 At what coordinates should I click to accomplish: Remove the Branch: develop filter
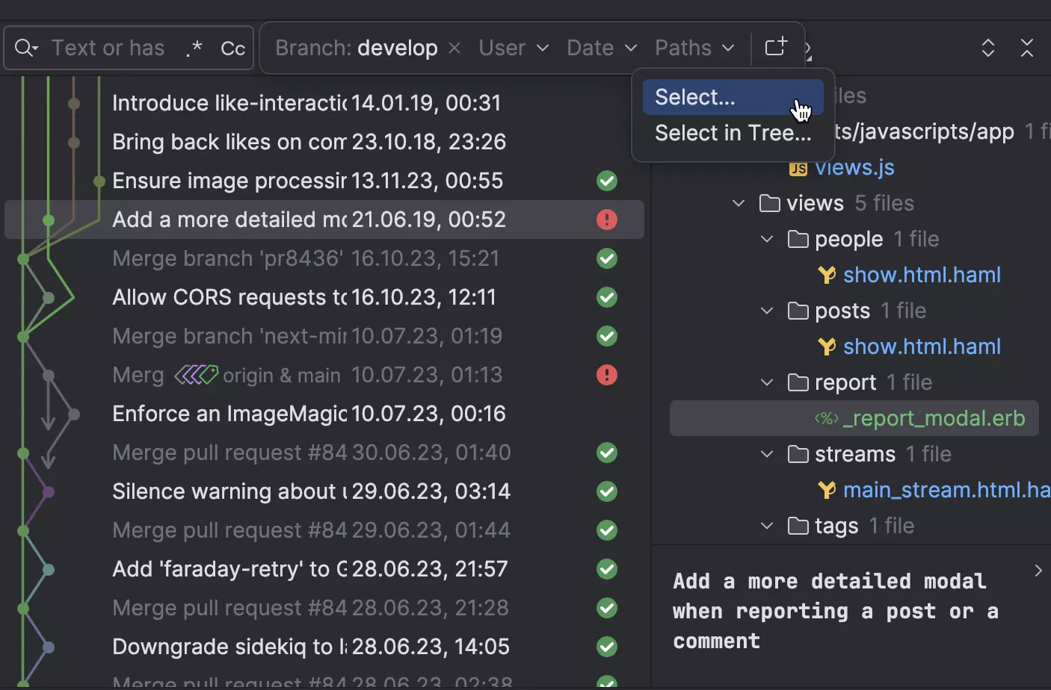[454, 47]
